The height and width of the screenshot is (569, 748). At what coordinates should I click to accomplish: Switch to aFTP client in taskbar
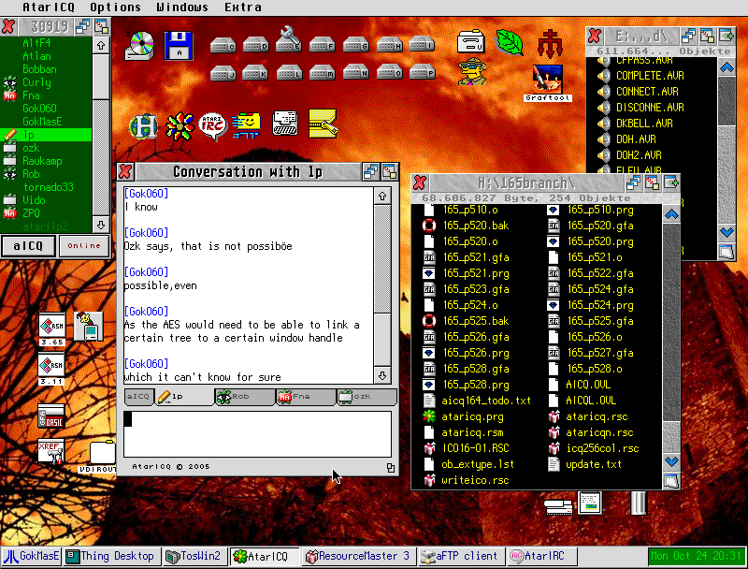460,556
